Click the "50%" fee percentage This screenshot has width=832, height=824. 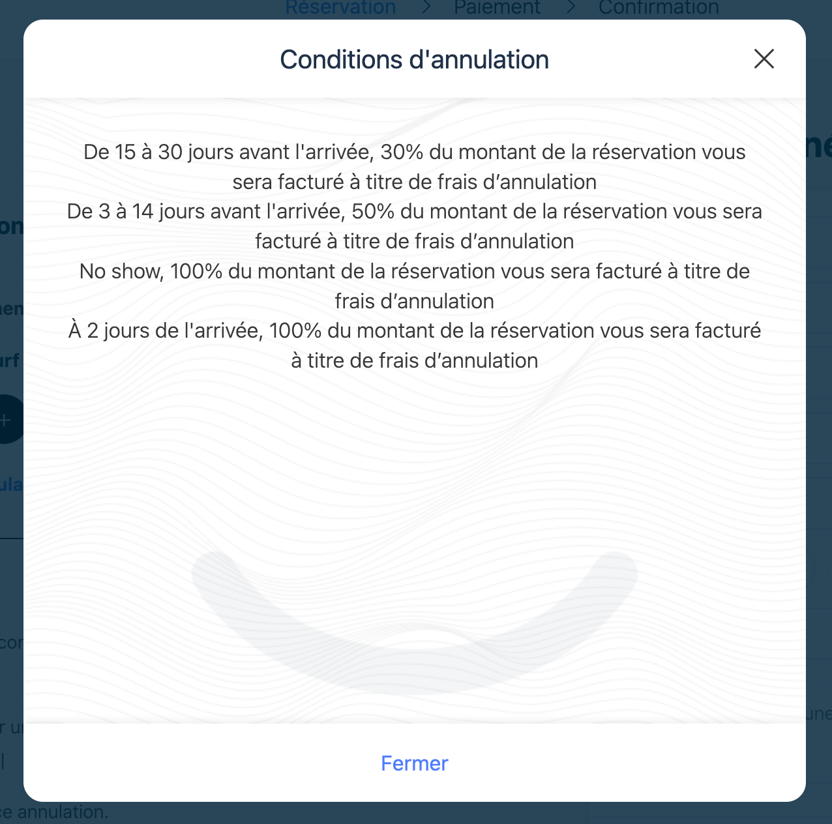pos(373,211)
